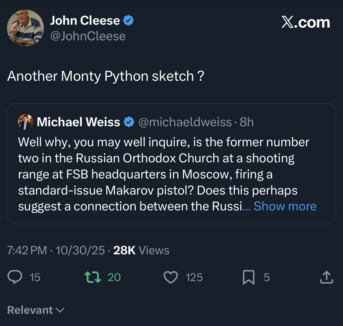
Task: Click the reply speech bubble icon
Action: pos(15,277)
